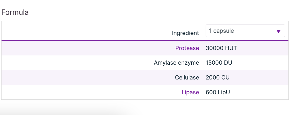
Task: Select the 2000 CU amount value
Action: pos(217,77)
